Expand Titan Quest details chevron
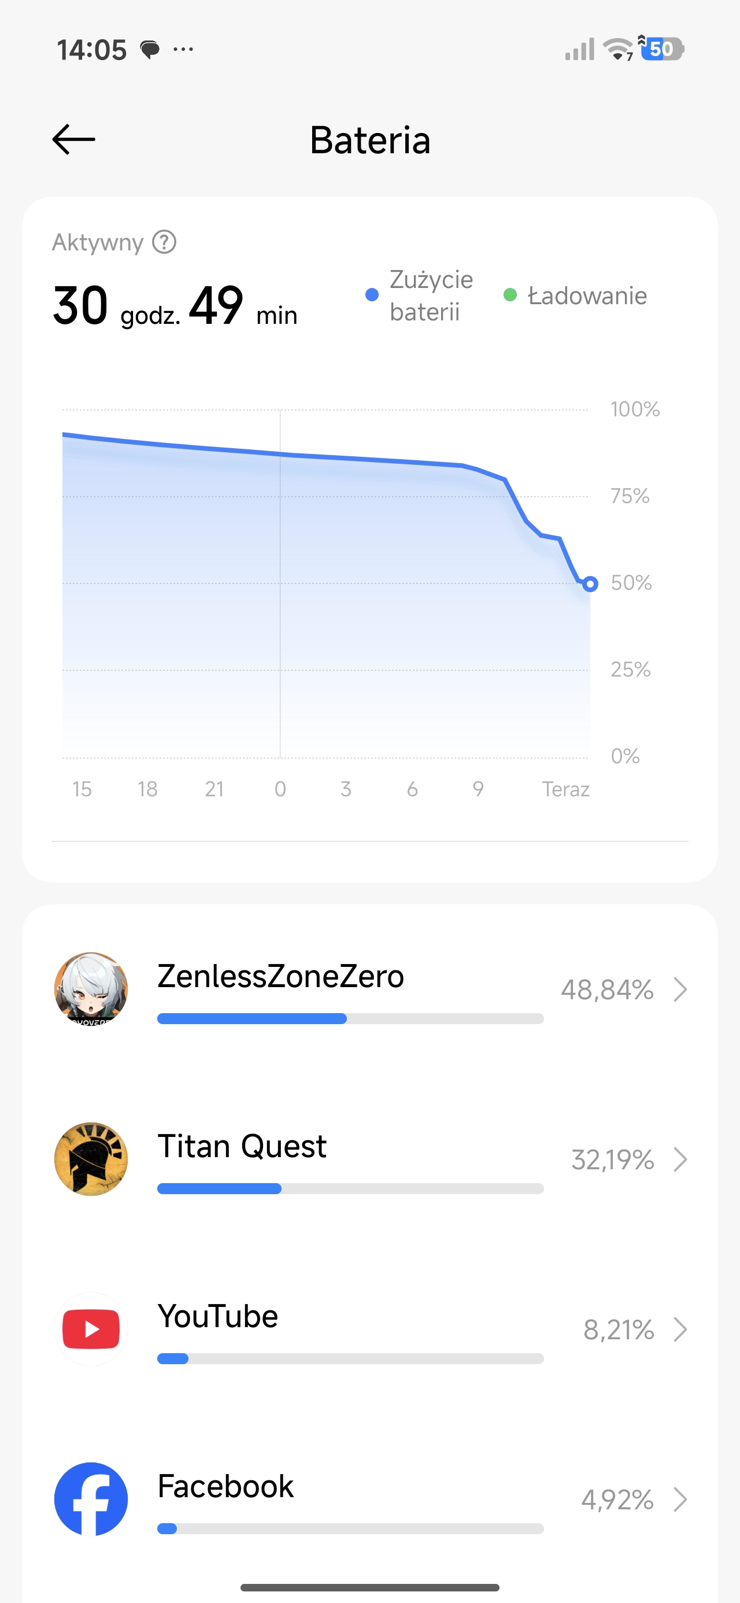The height and width of the screenshot is (1603, 740). coord(680,1159)
